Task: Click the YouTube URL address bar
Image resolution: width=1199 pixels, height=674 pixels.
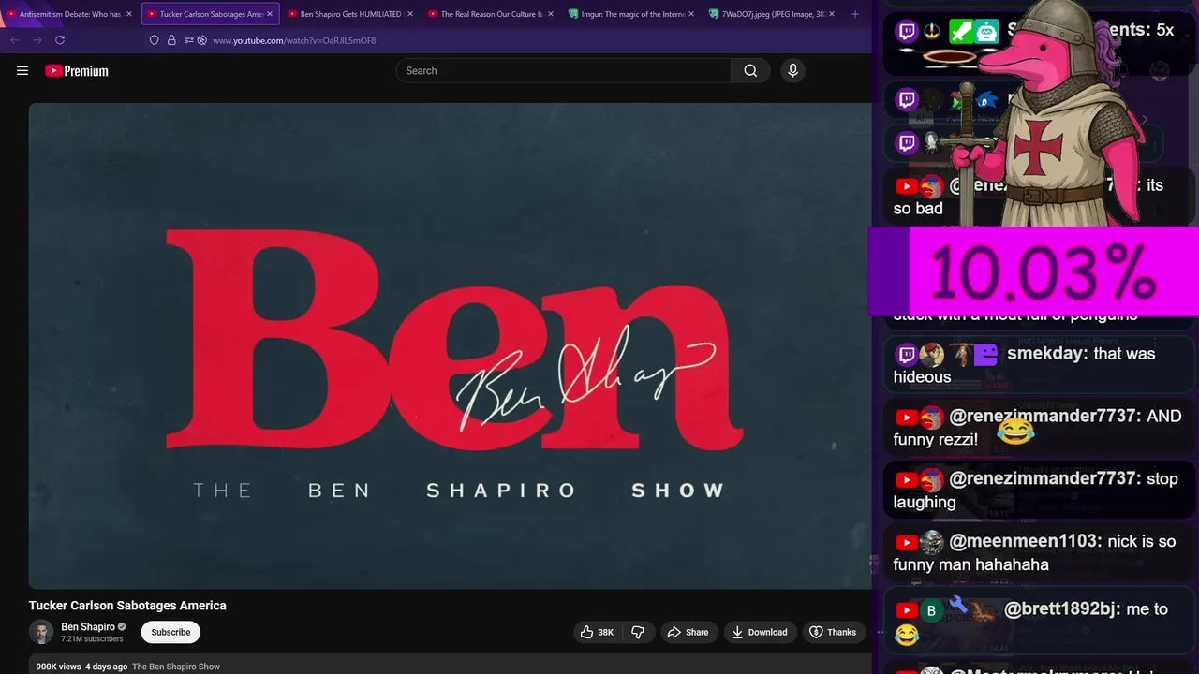Action: coord(294,40)
